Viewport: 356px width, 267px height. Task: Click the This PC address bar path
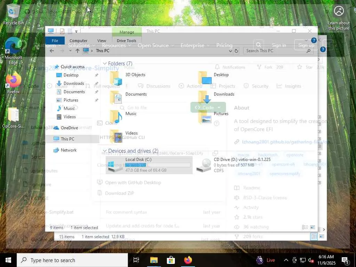pos(103,51)
